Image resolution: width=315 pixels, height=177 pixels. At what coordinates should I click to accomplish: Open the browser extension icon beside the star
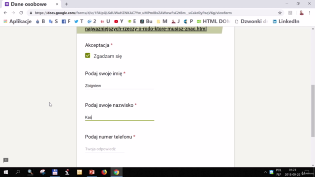point(290,13)
